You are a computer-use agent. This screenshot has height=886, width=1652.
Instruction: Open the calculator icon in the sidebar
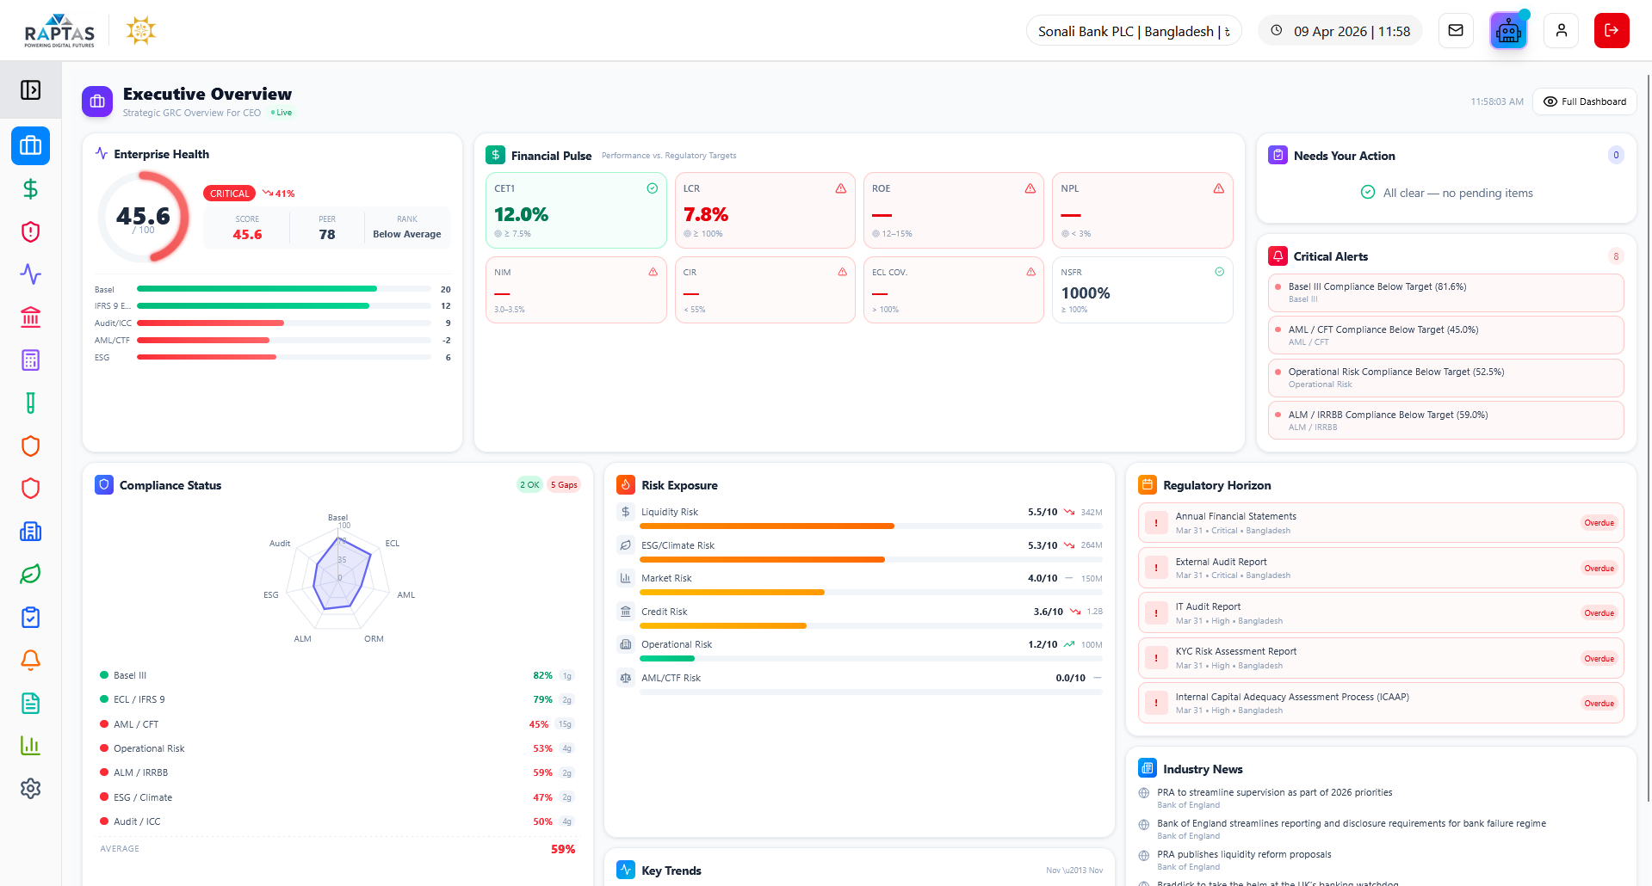pos(30,360)
